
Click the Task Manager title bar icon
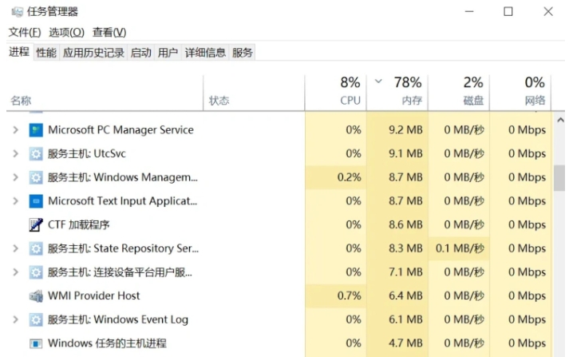tap(17, 12)
